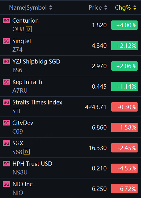Click the 4243.71 Straits Times Index price
This screenshot has width=141, height=198.
[x=96, y=107]
